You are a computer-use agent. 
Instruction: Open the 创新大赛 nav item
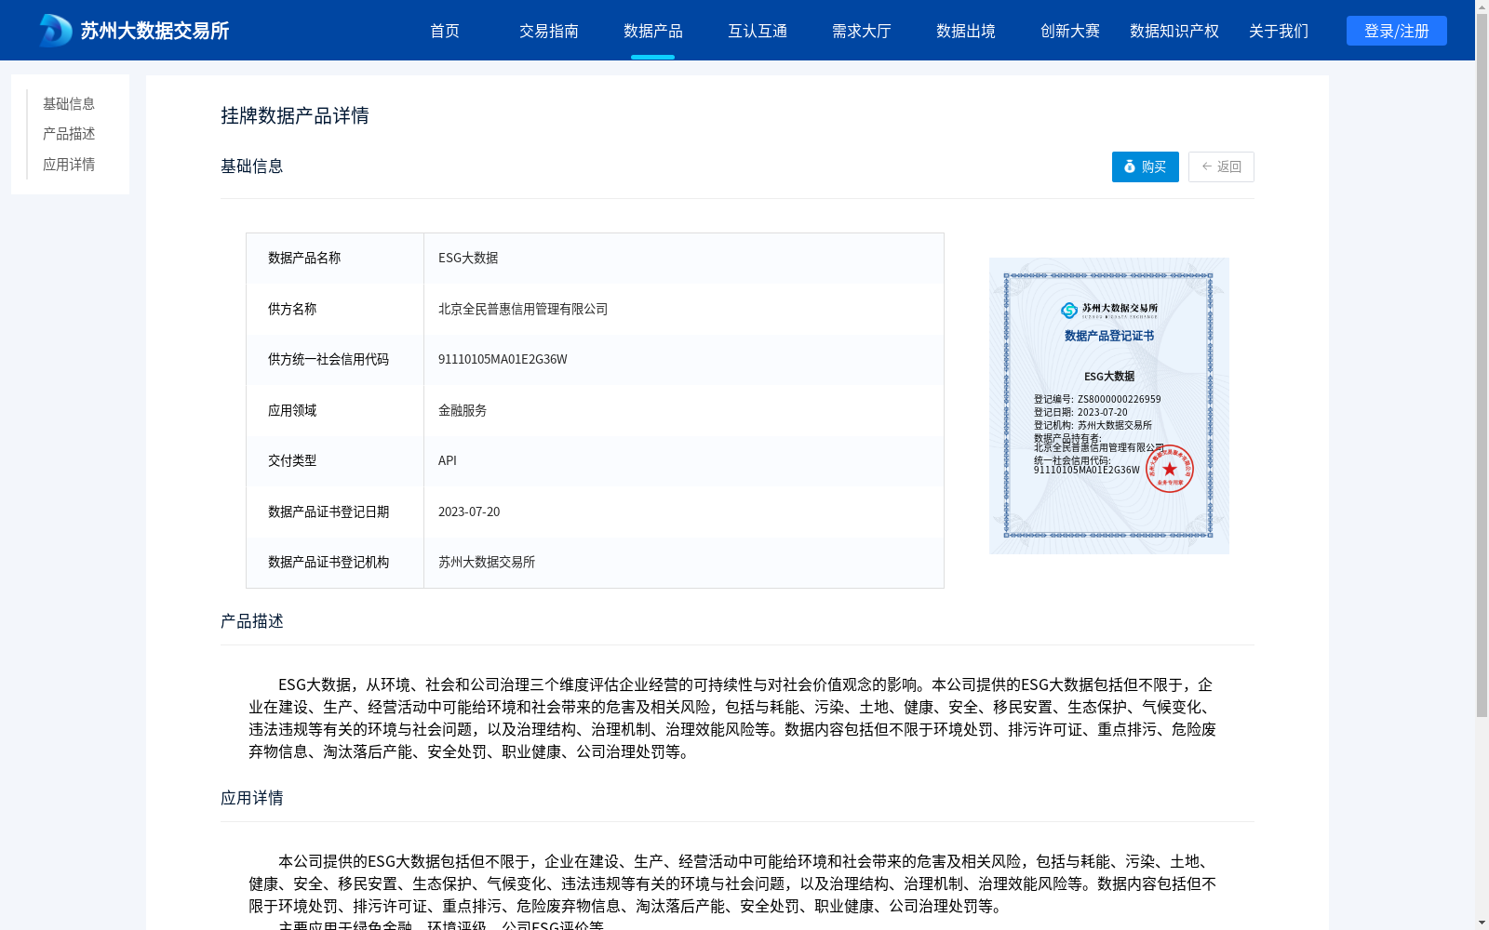pyautogui.click(x=1070, y=31)
